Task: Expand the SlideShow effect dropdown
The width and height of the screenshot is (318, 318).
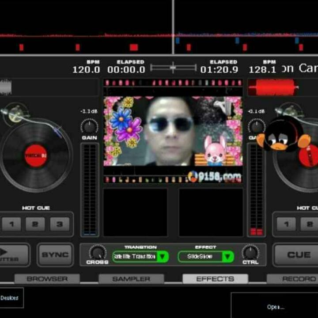Action: (x=200, y=257)
